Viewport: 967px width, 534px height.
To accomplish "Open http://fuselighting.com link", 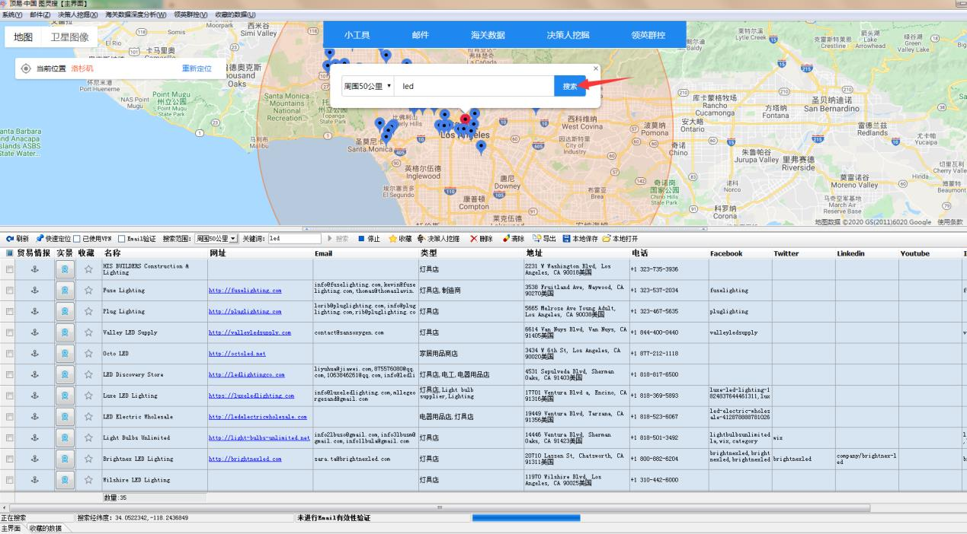I will coord(245,291).
